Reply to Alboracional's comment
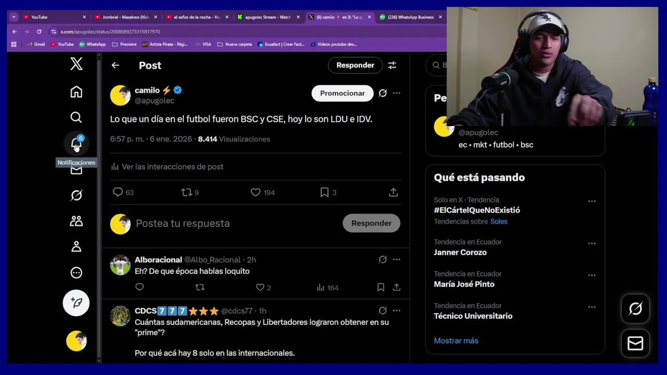This screenshot has height=375, width=667. (139, 287)
